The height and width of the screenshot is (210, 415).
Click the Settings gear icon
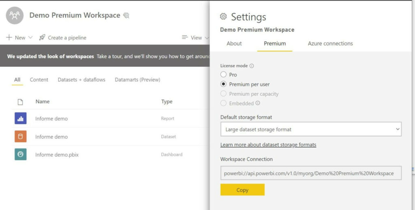(223, 16)
